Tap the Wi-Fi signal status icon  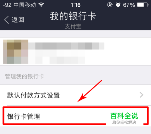tap(41, 5)
